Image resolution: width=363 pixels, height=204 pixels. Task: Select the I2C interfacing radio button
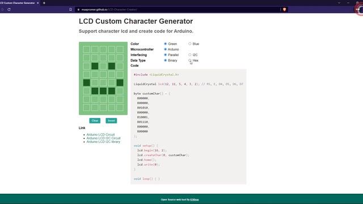190,55
